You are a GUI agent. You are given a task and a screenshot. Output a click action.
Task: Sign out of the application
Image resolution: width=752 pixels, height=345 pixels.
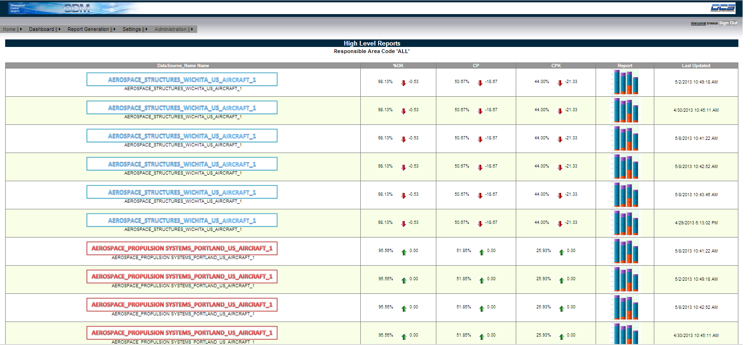(x=728, y=23)
